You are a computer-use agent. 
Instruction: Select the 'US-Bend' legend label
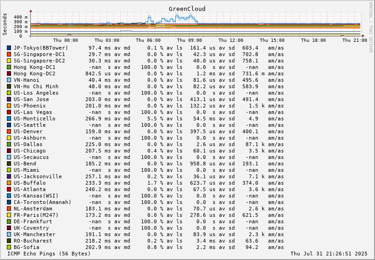pyautogui.click(x=25, y=164)
